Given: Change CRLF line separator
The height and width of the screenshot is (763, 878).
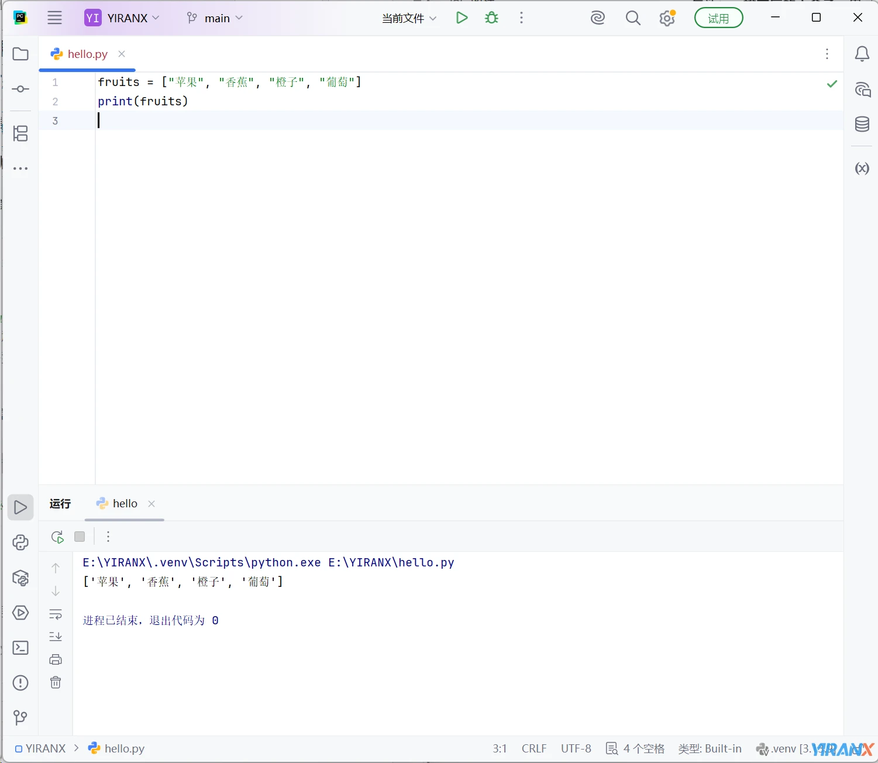Looking at the screenshot, I should (x=534, y=748).
